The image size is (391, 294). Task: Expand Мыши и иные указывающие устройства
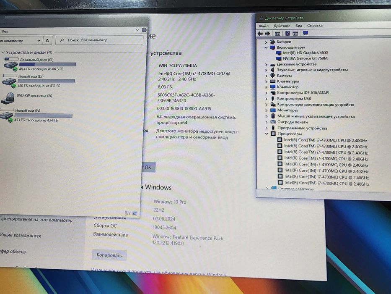(x=267, y=116)
